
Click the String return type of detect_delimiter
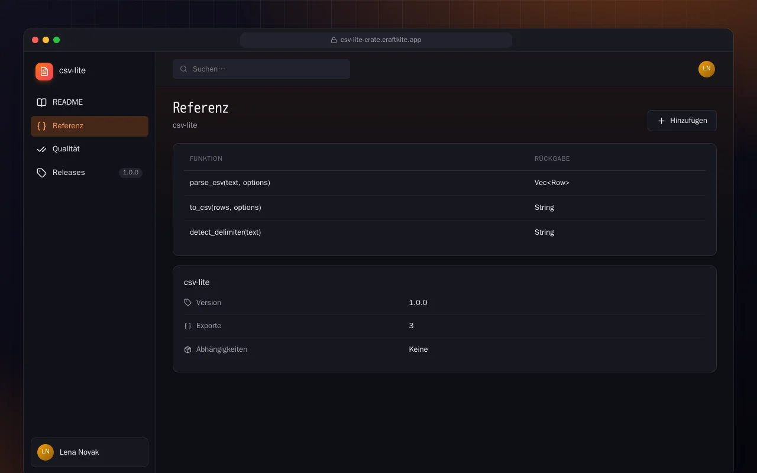pyautogui.click(x=544, y=232)
